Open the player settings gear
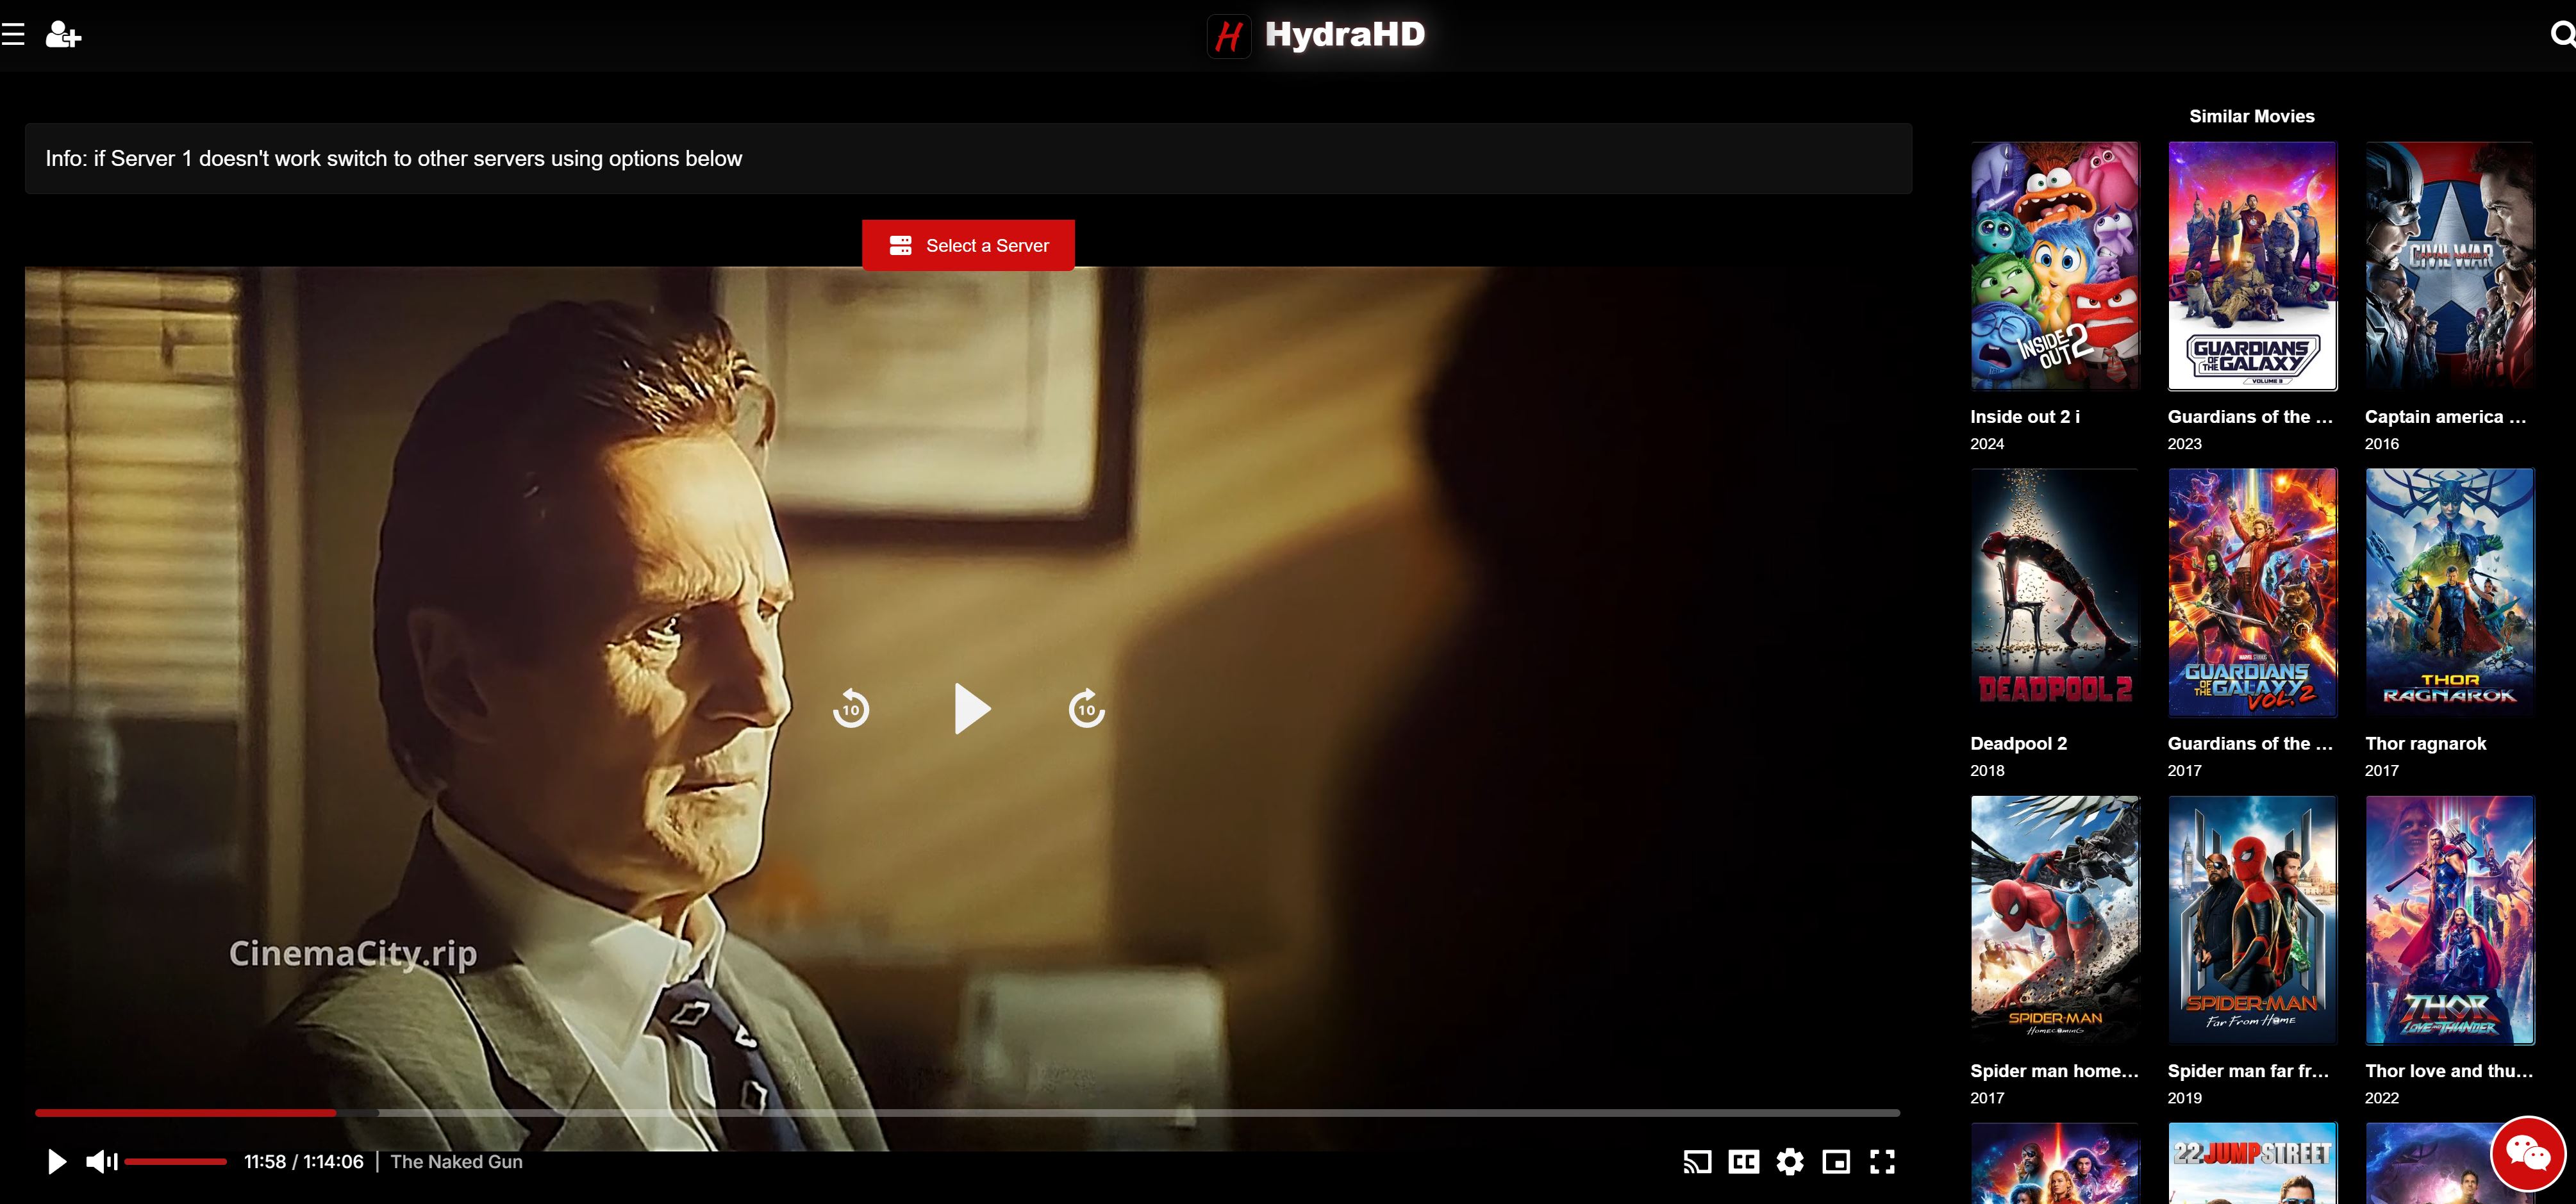Viewport: 2576px width, 1204px height. 1790,1161
